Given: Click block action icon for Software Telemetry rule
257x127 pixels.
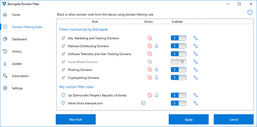Looking at the screenshot, I should [150, 54].
